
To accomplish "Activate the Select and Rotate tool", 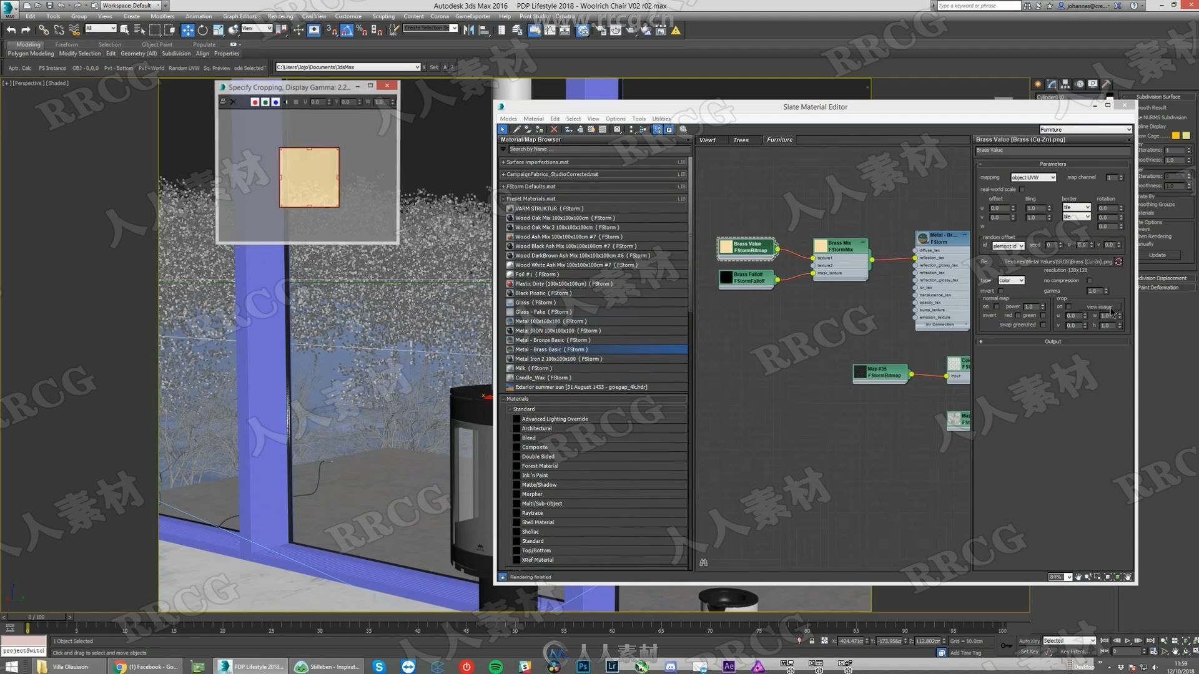I will click(x=202, y=29).
